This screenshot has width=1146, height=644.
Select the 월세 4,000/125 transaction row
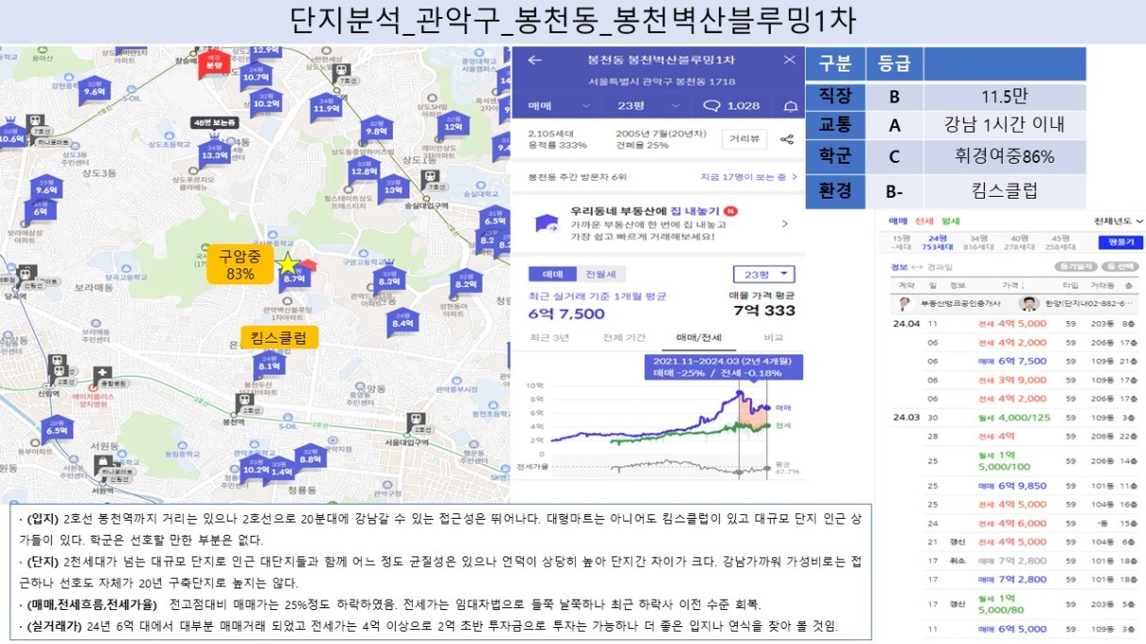[1015, 417]
